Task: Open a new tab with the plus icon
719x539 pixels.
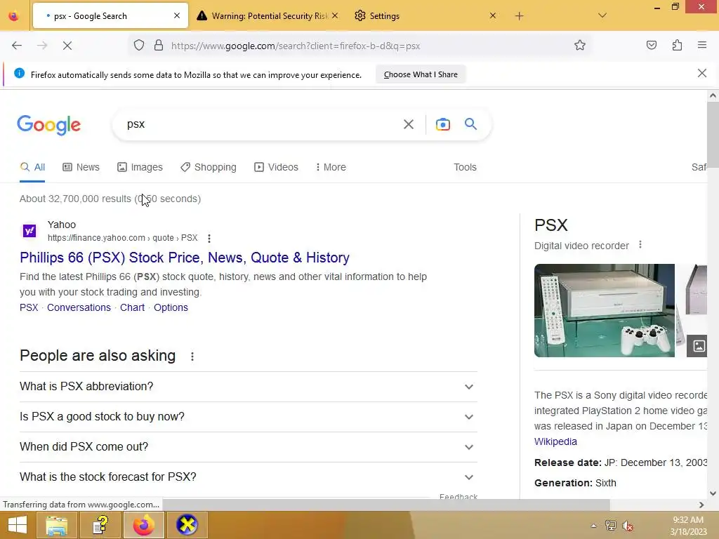Action: pyautogui.click(x=519, y=16)
